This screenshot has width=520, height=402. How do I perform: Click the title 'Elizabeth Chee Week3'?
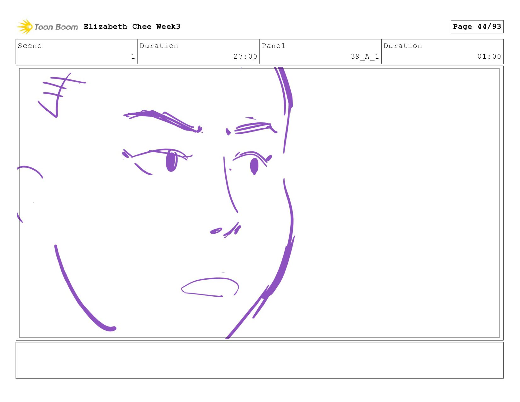pyautogui.click(x=132, y=26)
